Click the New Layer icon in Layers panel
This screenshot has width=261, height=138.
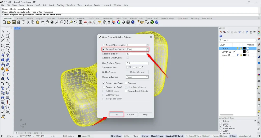click(x=221, y=32)
